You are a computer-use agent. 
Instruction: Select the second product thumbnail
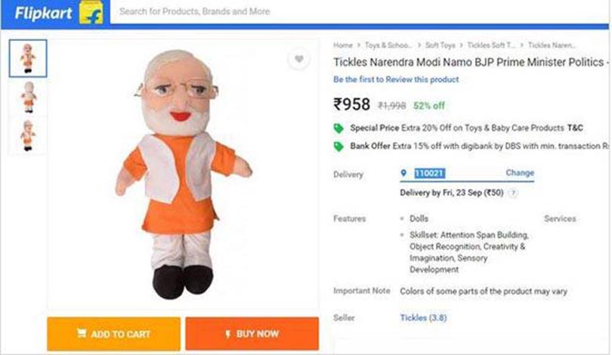click(x=28, y=97)
